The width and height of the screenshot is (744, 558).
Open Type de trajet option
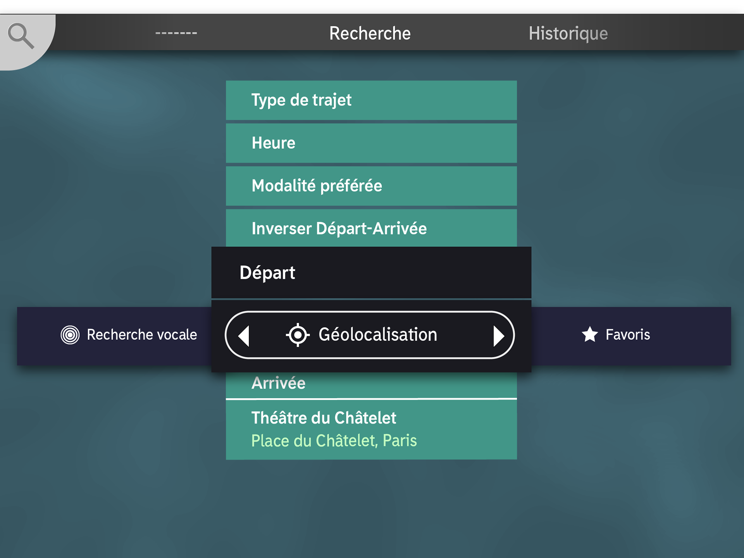tap(371, 100)
